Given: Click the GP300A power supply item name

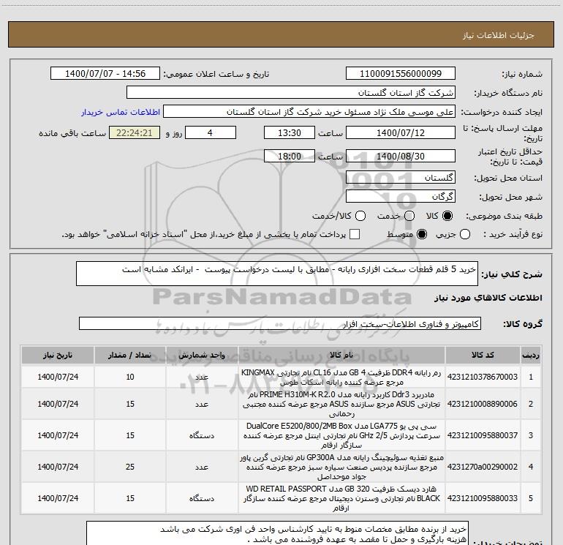Looking at the screenshot, I should [x=341, y=467].
